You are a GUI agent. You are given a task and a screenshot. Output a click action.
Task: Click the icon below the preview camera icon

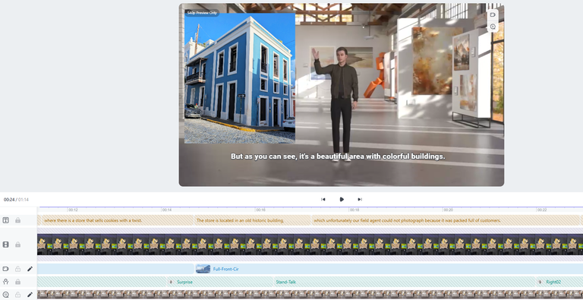(x=493, y=27)
